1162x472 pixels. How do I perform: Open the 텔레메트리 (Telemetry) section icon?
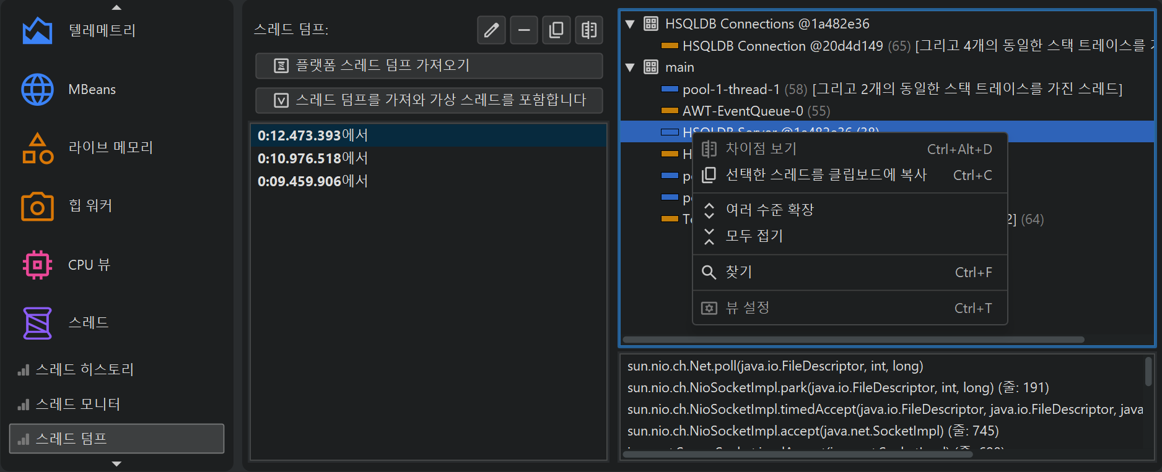click(37, 30)
